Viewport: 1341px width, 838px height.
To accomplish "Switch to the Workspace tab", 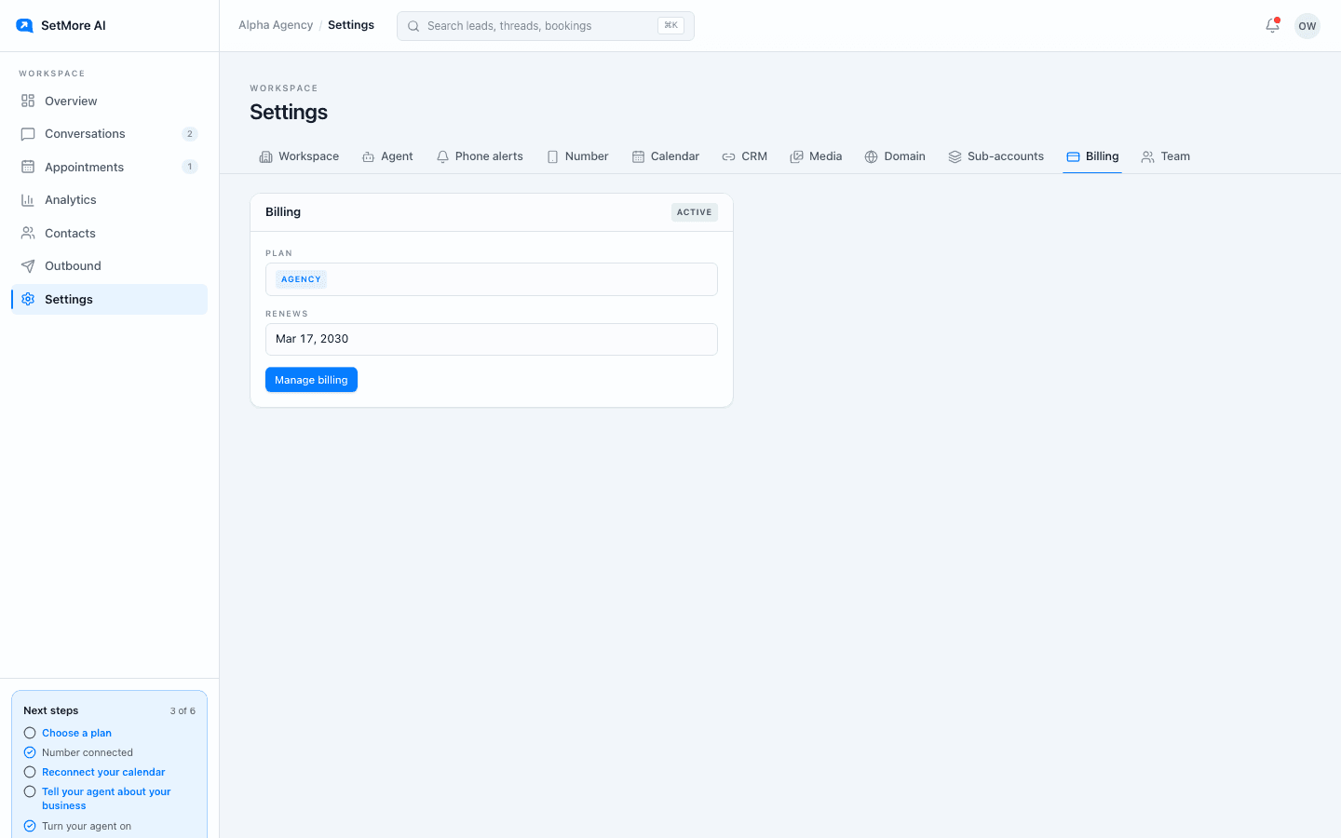I will point(299,156).
